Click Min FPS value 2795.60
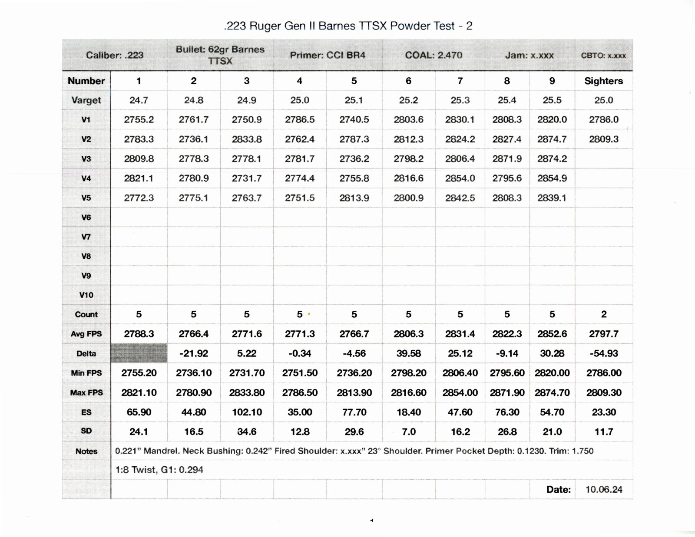The height and width of the screenshot is (537, 695). tap(507, 373)
